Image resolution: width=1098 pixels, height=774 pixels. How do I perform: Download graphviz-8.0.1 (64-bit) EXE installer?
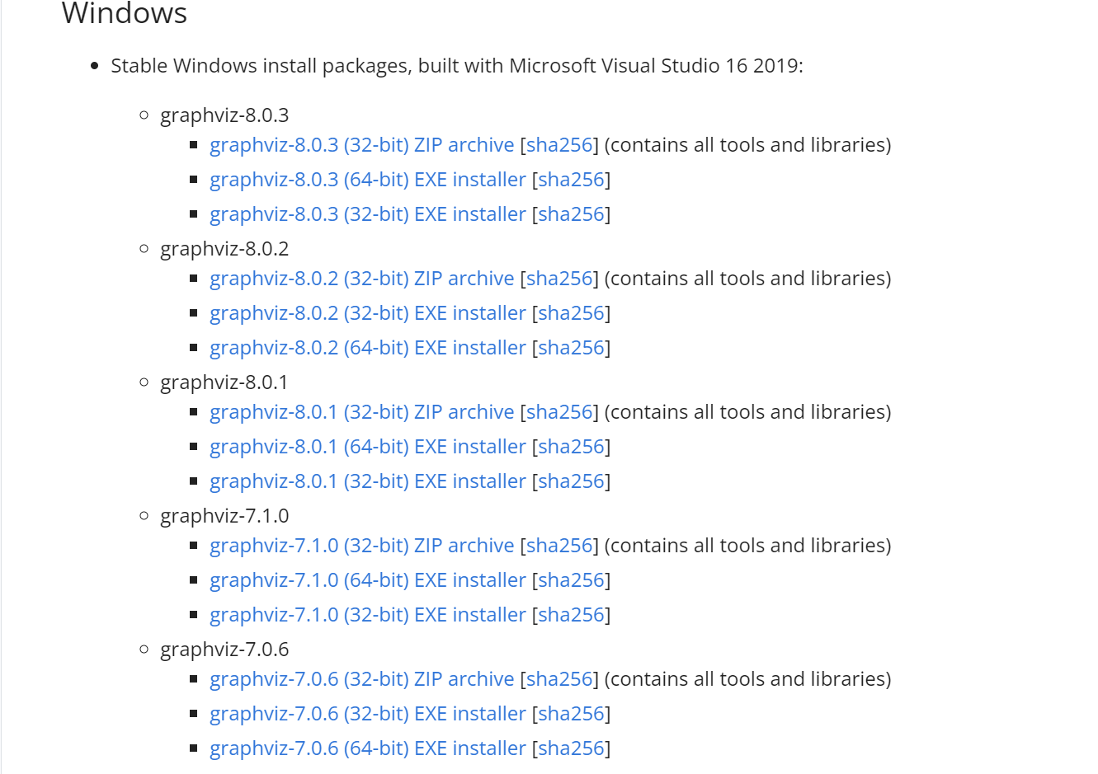[368, 447]
